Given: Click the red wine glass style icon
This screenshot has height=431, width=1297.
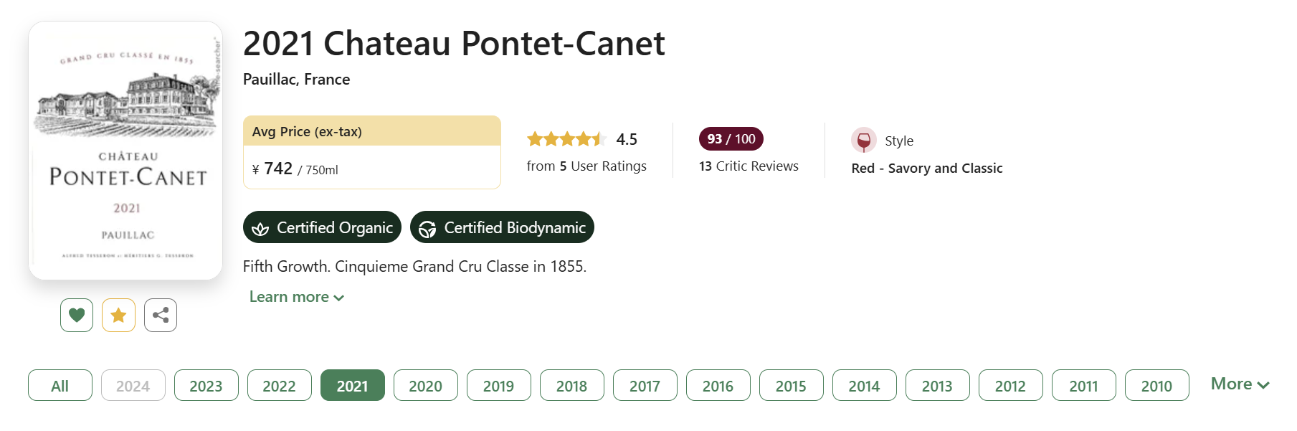Looking at the screenshot, I should pos(863,141).
